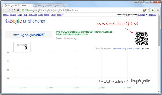Image resolution: width=162 pixels, height=95 pixels.
Task: Click the green extension icon in toolbar
Action: 152,10
